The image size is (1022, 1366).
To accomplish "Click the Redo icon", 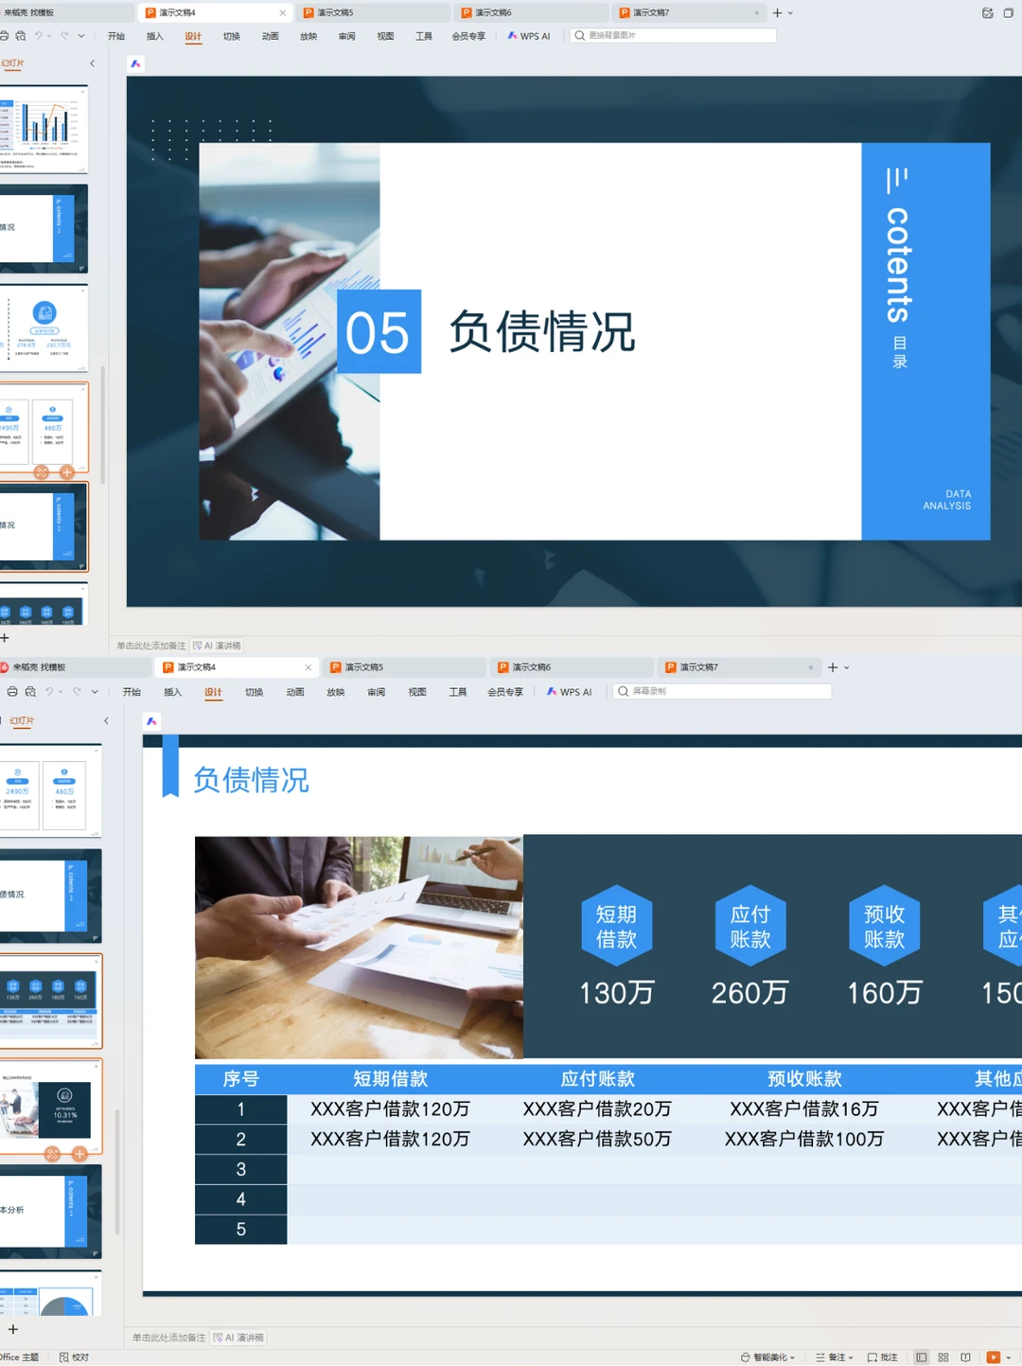I will [x=77, y=691].
